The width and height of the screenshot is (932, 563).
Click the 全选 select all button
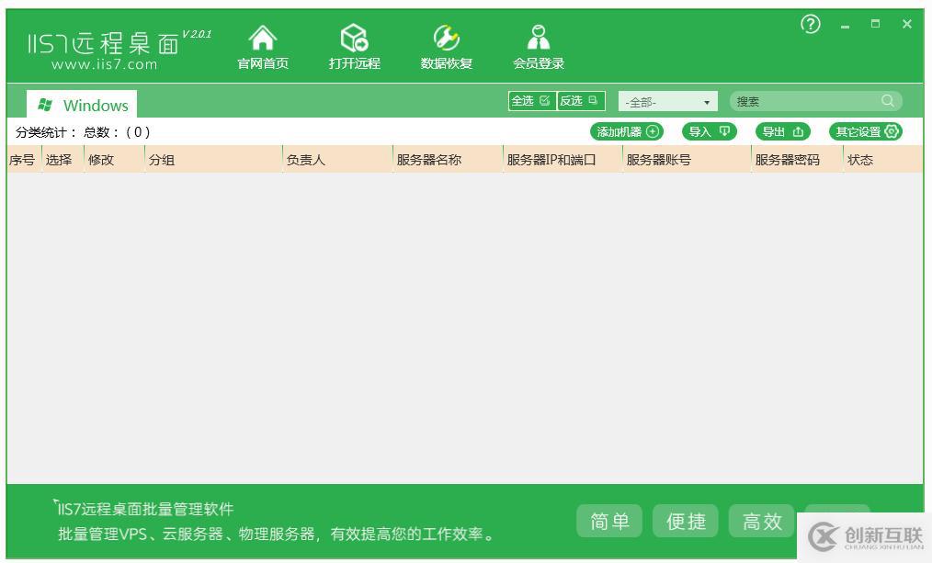coord(531,101)
